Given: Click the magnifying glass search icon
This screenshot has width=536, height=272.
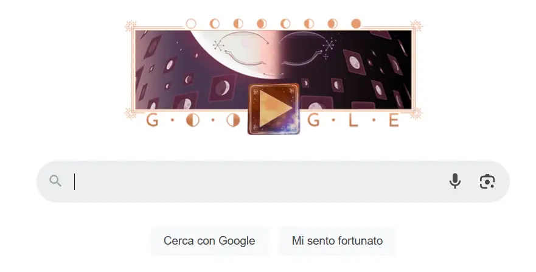Looking at the screenshot, I should pyautogui.click(x=55, y=181).
